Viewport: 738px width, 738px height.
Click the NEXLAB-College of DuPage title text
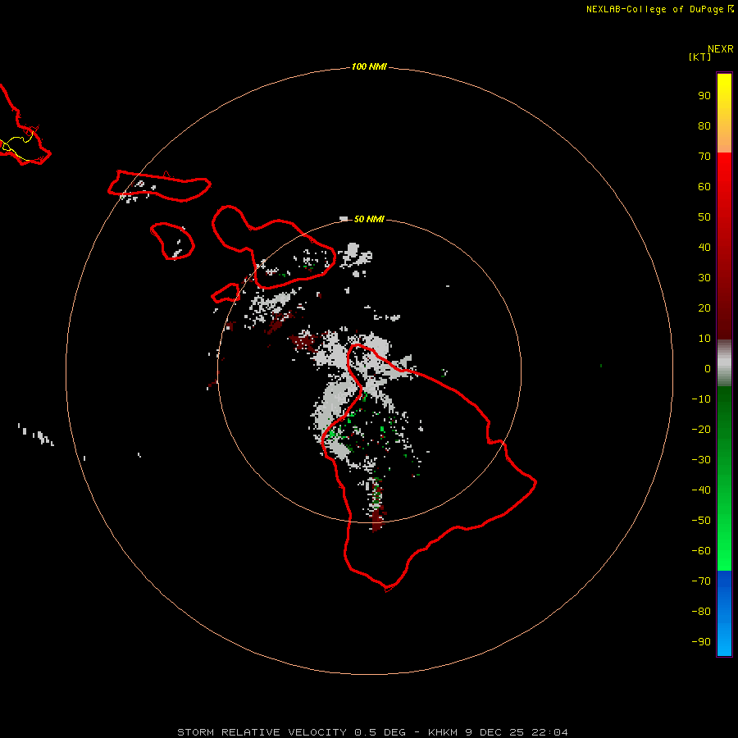[x=654, y=9]
